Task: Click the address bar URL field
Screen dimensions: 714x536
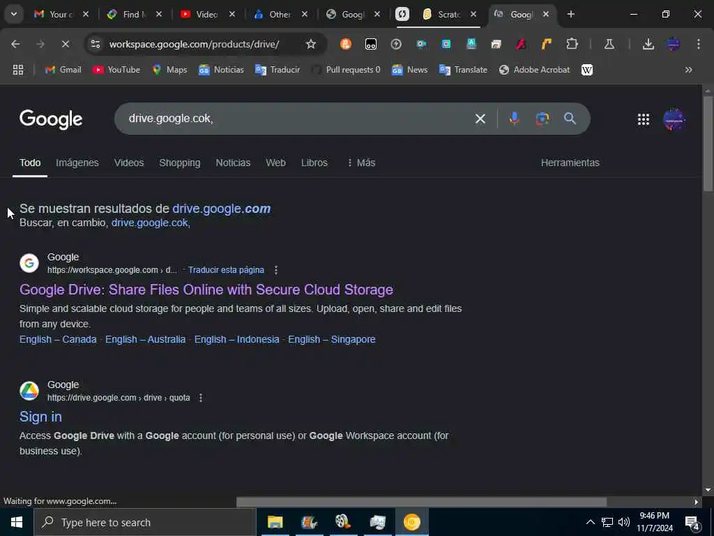Action: (195, 44)
